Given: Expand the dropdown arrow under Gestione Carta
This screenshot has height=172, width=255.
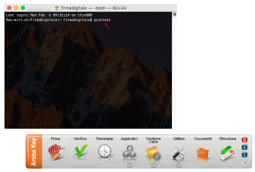Looking at the screenshot, I should point(154,165).
